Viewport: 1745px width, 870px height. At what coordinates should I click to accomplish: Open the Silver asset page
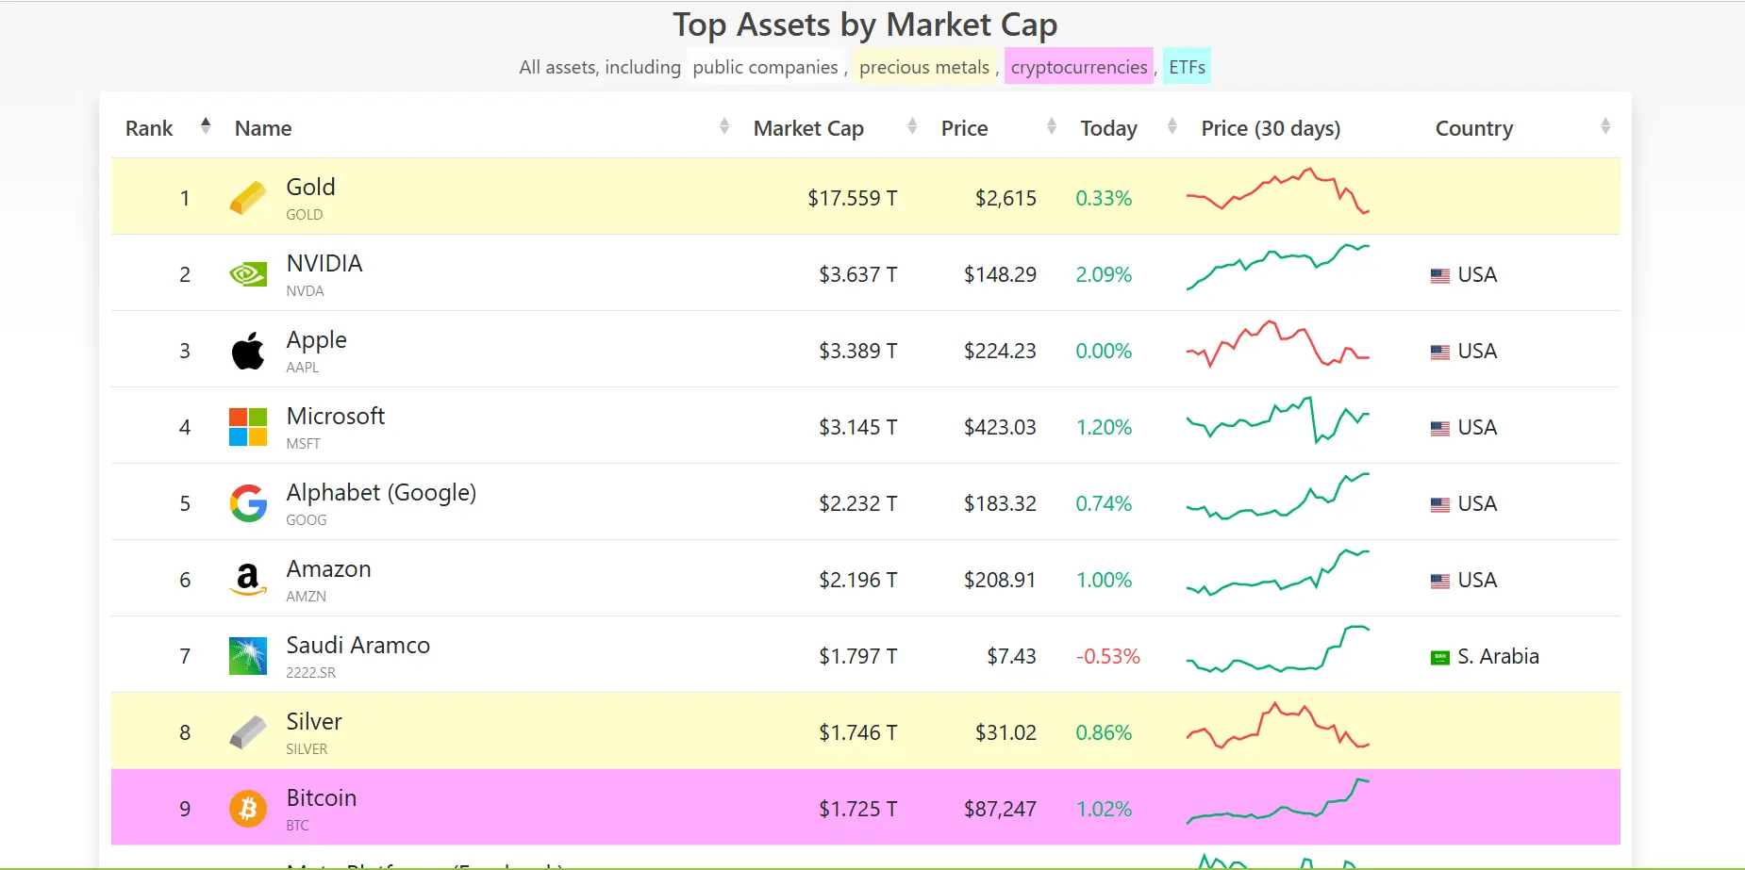click(x=314, y=721)
